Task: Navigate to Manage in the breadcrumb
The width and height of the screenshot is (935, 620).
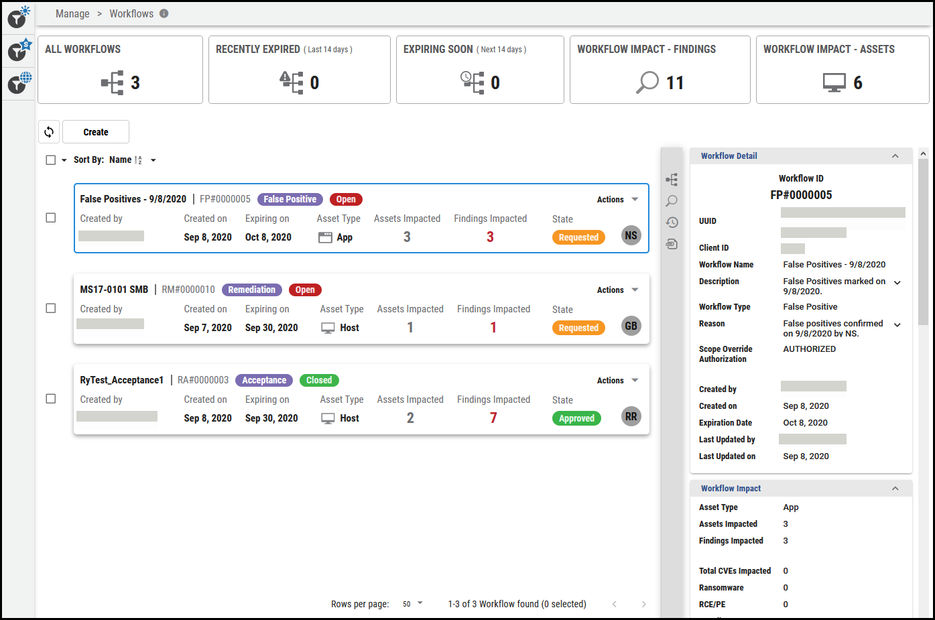Action: tap(72, 13)
